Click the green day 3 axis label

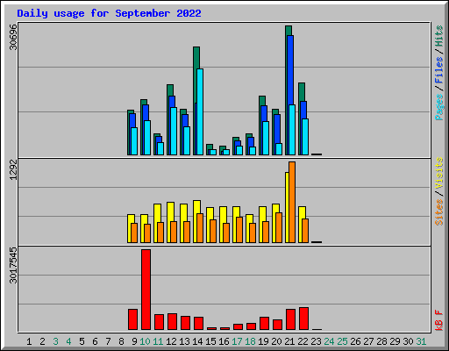[55, 341]
